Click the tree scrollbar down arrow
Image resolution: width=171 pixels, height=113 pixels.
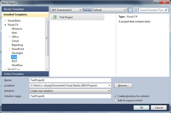click(x=47, y=69)
